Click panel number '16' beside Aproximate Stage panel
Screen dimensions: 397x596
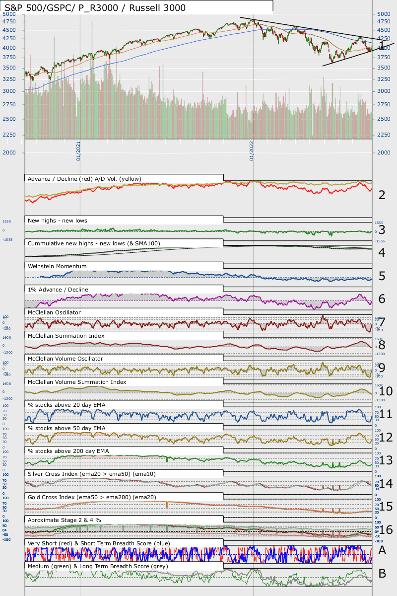(x=386, y=530)
